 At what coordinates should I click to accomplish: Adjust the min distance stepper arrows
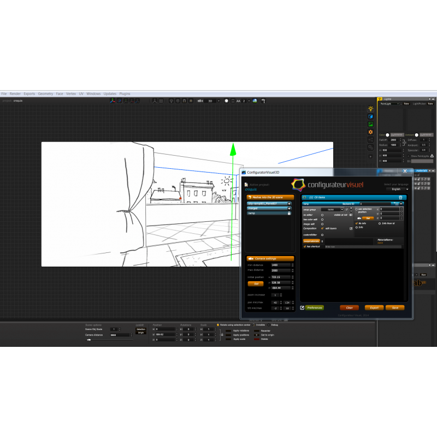click(x=293, y=265)
